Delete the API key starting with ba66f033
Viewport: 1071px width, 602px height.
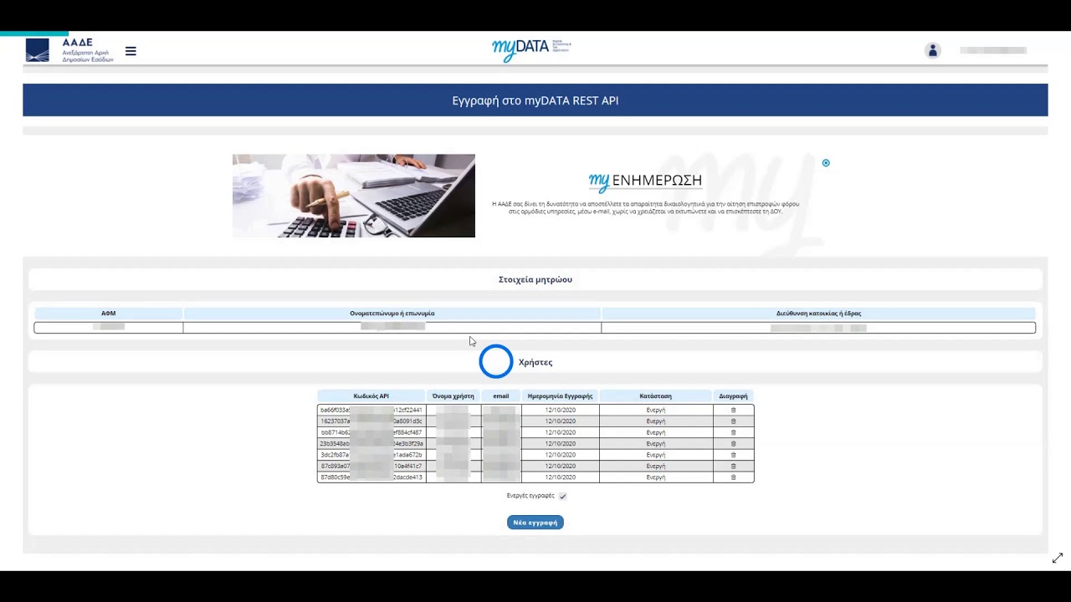pos(733,410)
